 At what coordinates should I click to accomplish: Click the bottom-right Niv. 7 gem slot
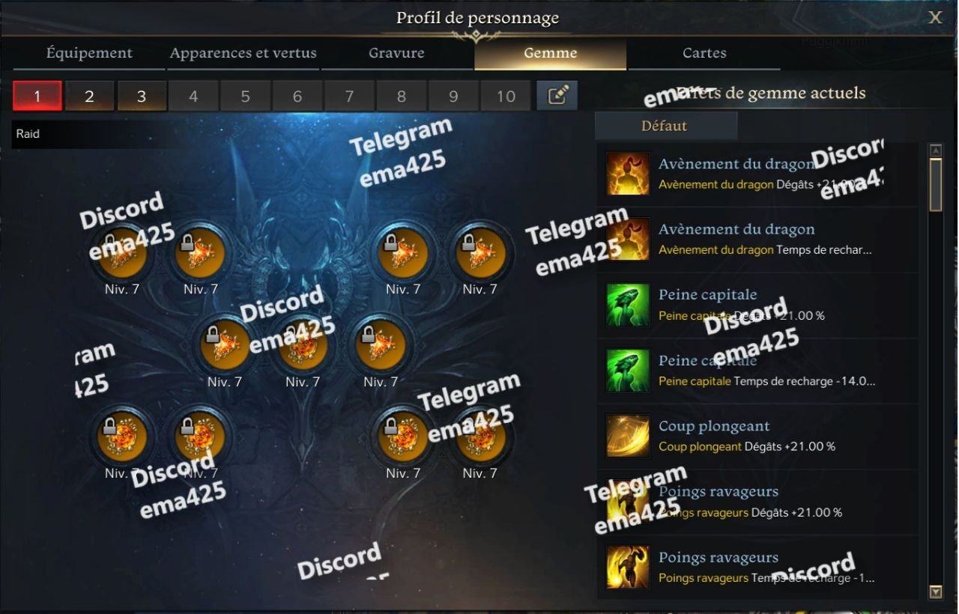pyautogui.click(x=480, y=438)
